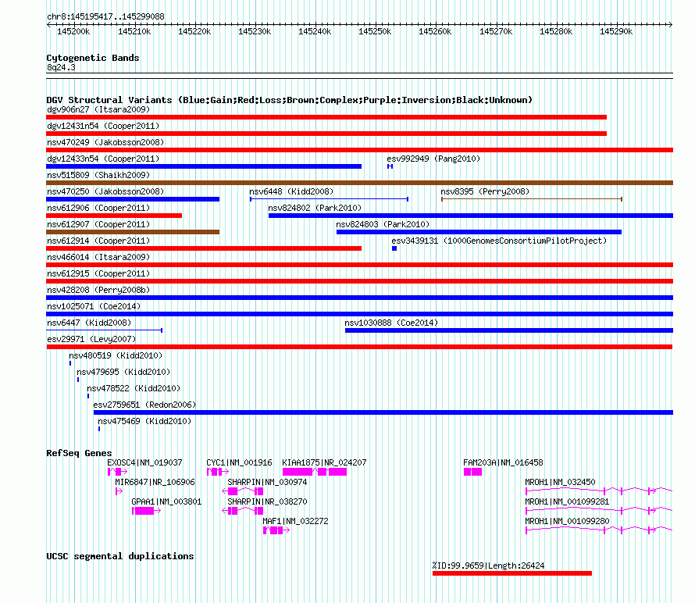This screenshot has width=695, height=603.
Task: Select the nsv466014 (Itsara2009) label
Action: (x=98, y=257)
